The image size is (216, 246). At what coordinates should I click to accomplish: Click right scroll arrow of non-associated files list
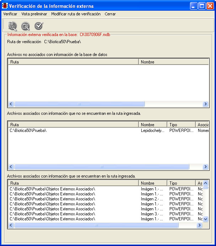(x=205, y=104)
